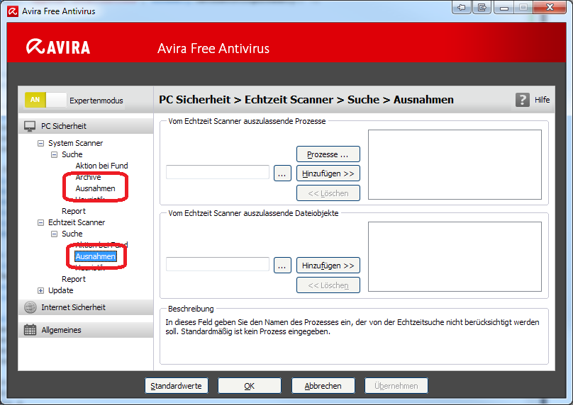The width and height of the screenshot is (573, 405).
Task: Click Hinzufügen >> in the Prozesse group
Action: pos(328,173)
